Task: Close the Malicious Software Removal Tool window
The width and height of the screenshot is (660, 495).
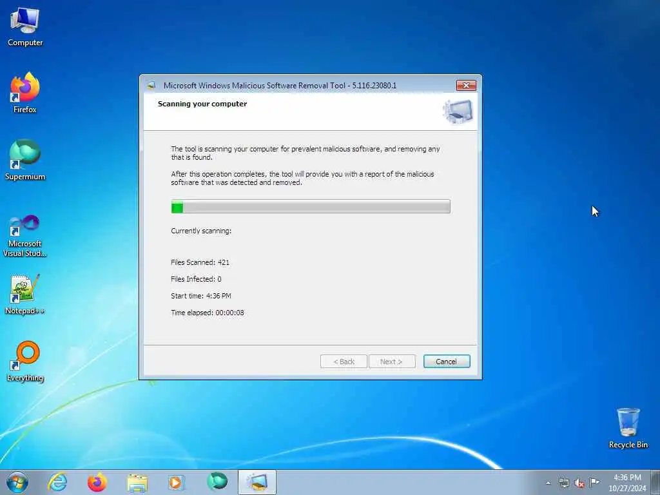Action: click(x=466, y=86)
